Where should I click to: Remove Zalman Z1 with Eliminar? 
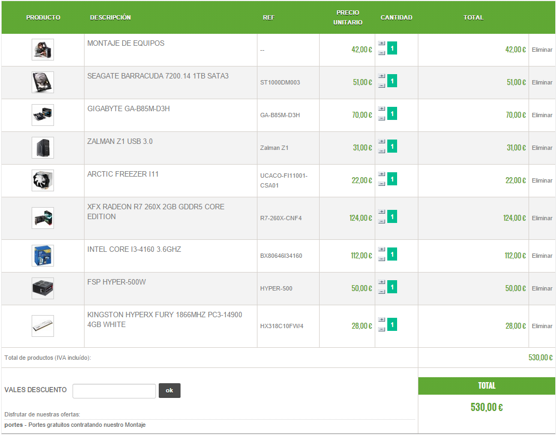[542, 148]
